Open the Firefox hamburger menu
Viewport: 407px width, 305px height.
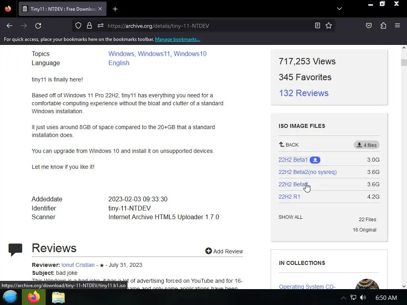[397, 25]
